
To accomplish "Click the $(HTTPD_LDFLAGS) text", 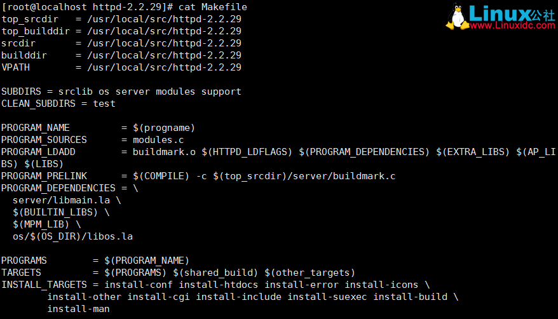I will pyautogui.click(x=247, y=153).
